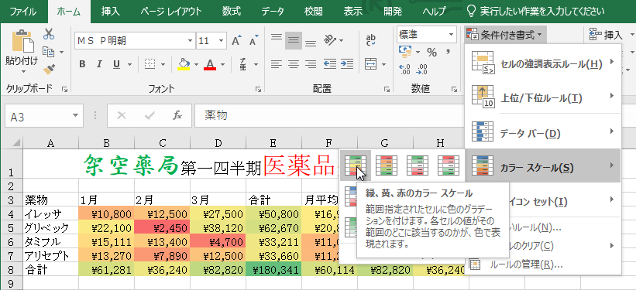This screenshot has width=636, height=290.
Task: Apply red font color A icon
Action: tap(210, 64)
